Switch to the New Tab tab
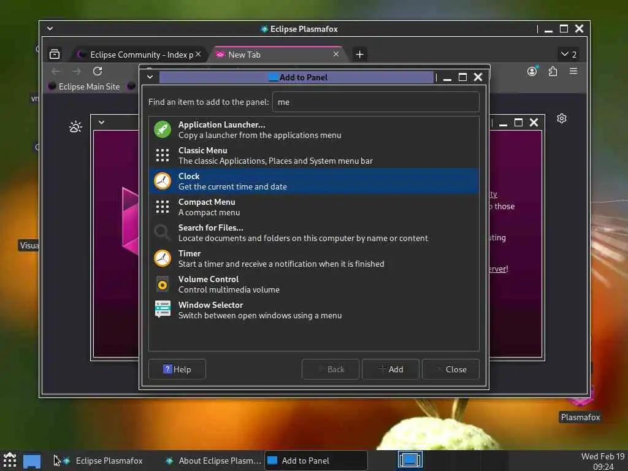 277,55
